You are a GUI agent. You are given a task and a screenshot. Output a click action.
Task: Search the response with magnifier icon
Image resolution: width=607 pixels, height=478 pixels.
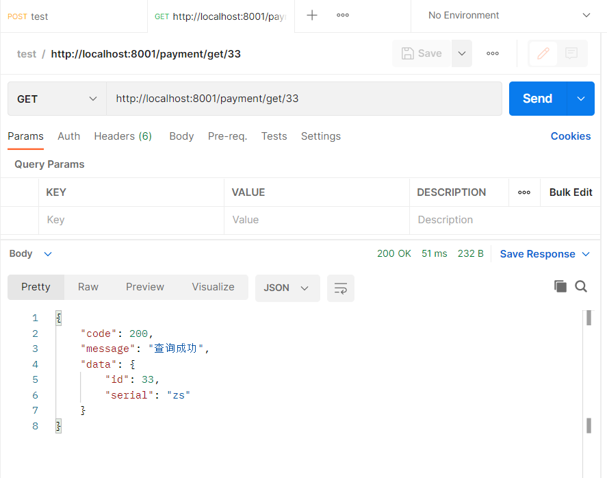click(x=581, y=286)
